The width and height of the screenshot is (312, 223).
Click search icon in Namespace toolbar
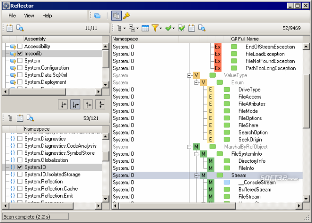point(30,118)
